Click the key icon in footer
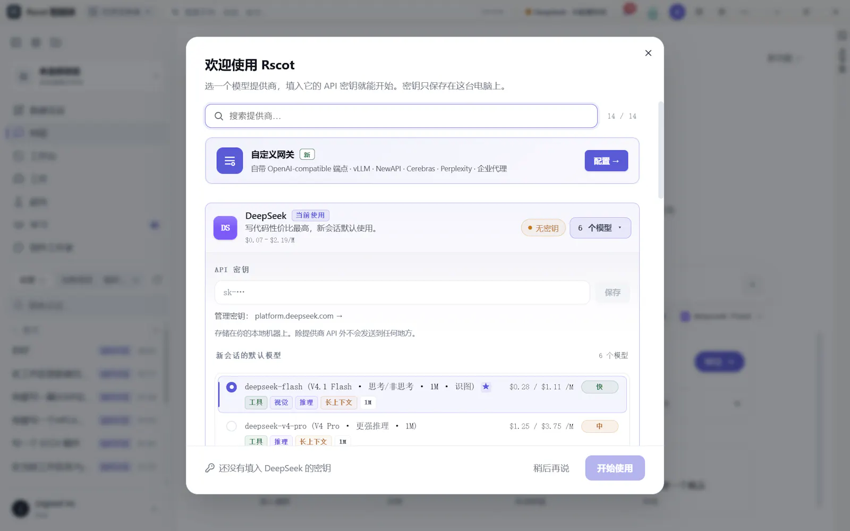The image size is (850, 531). (210, 468)
